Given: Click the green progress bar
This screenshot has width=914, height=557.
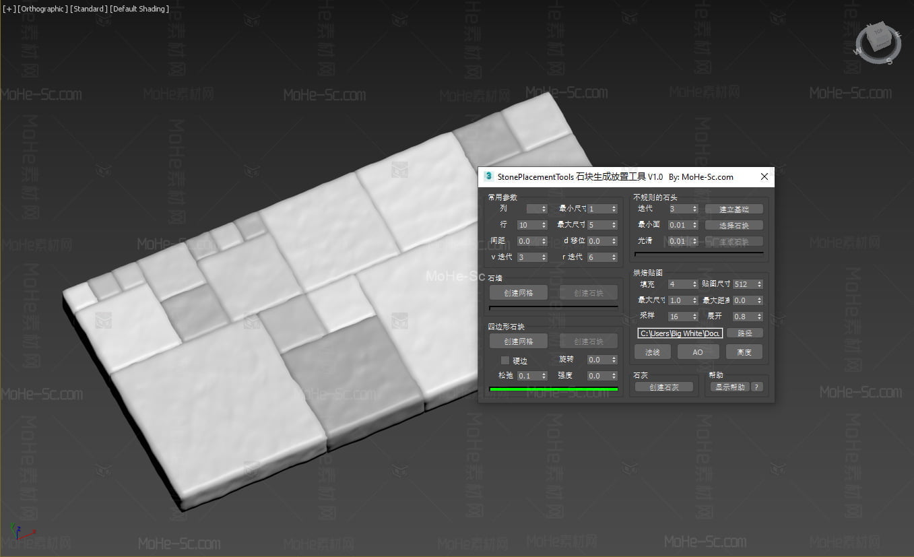Looking at the screenshot, I should (553, 389).
